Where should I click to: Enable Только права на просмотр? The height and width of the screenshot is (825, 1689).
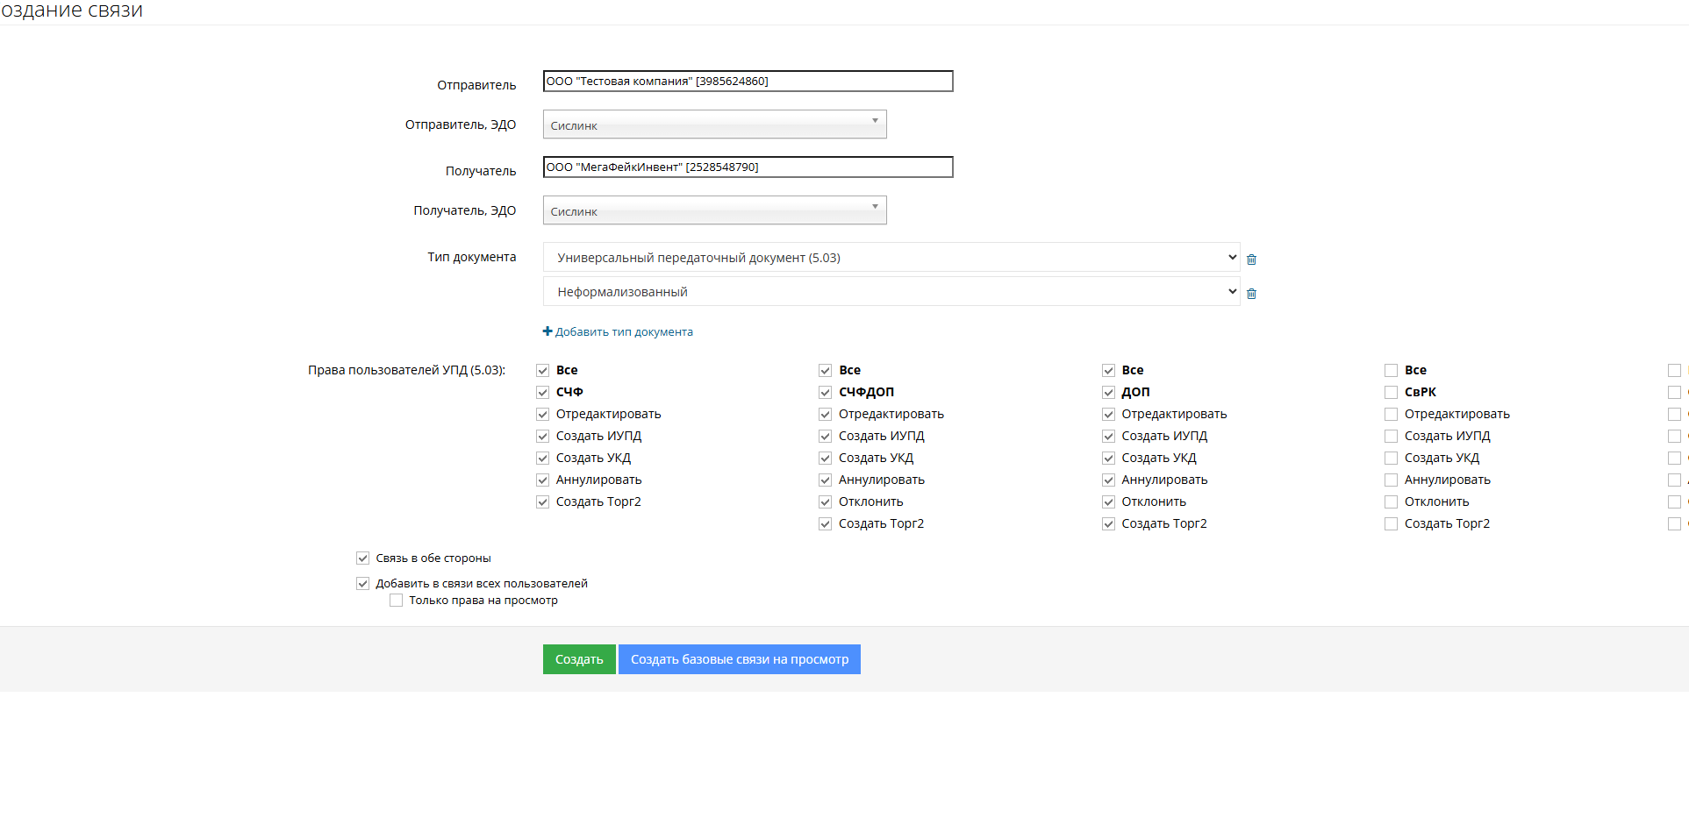(397, 601)
